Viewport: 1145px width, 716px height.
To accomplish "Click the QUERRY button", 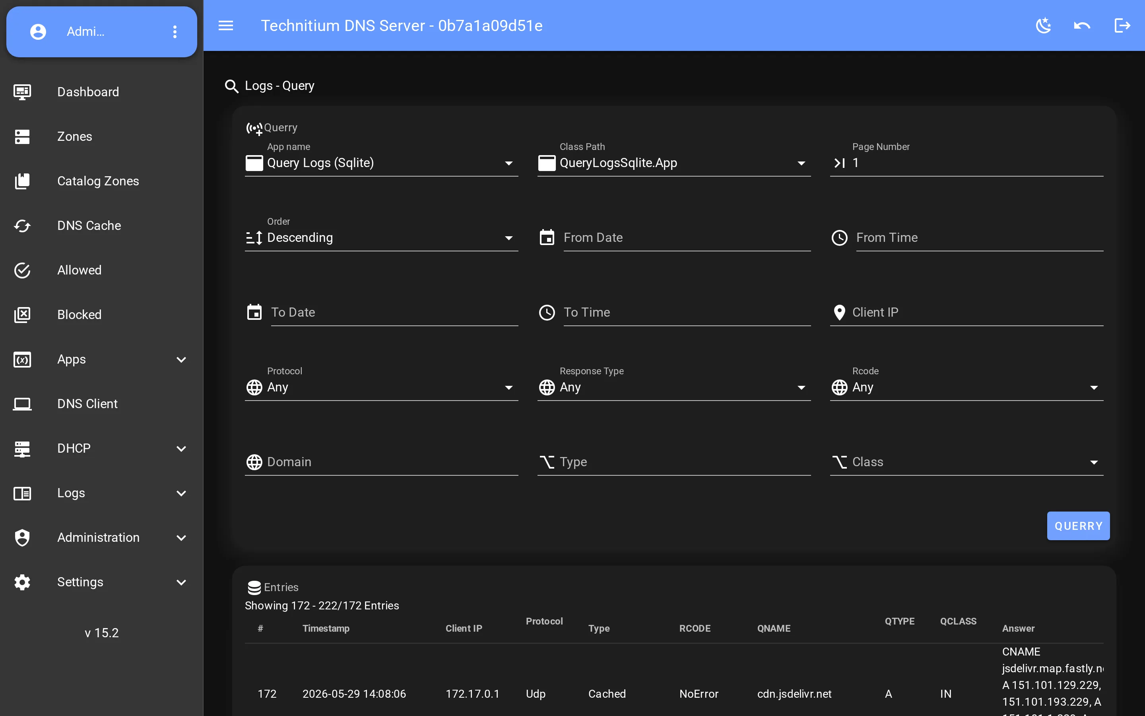I will [x=1078, y=525].
